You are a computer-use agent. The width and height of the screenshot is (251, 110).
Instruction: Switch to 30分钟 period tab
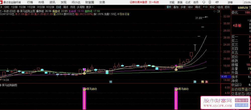(x=41, y=7)
